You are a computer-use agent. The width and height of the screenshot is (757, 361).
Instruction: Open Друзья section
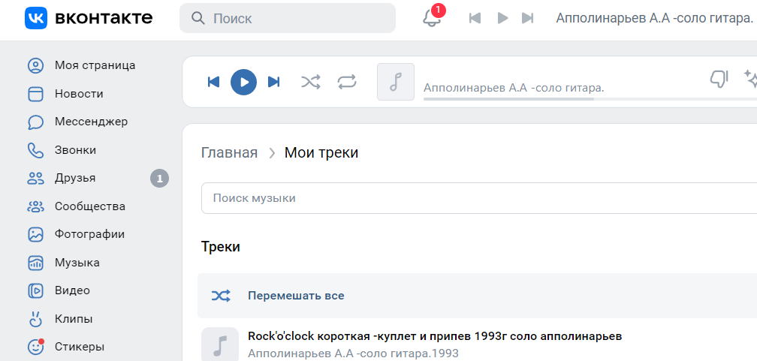tap(75, 178)
